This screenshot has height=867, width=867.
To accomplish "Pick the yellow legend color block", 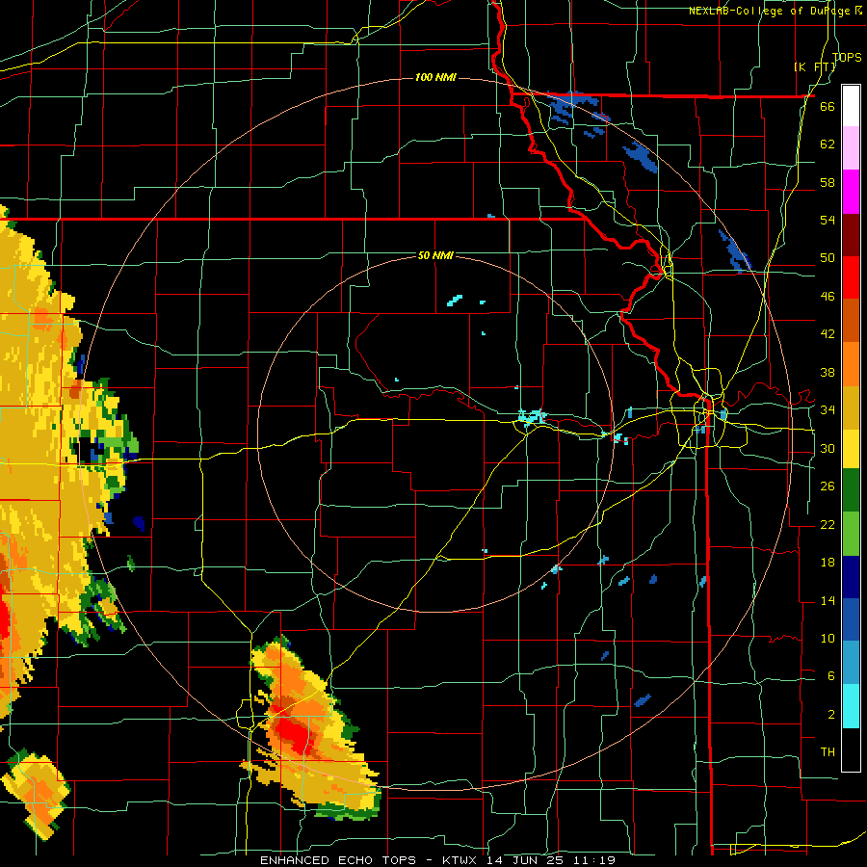I will (851, 449).
